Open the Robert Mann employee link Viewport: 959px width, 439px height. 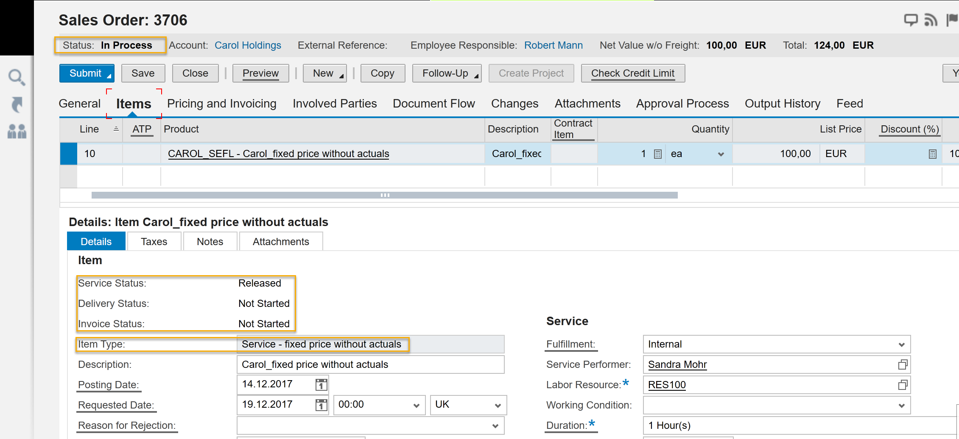(554, 45)
